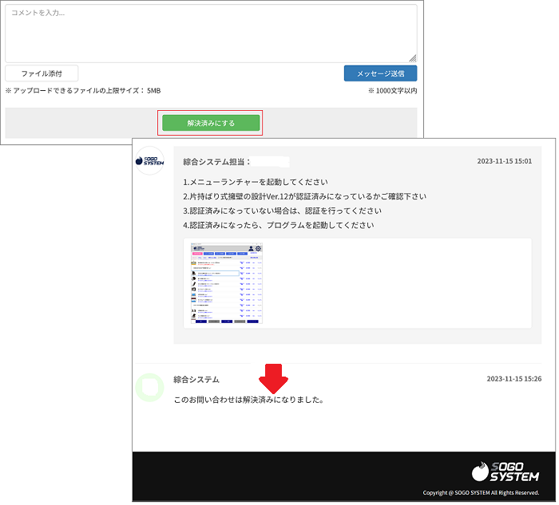Select step 1.メニューランチャーを起動してください
Viewport: 559px width, 505px height.
point(256,183)
